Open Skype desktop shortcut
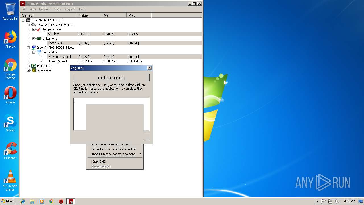This screenshot has height=205, width=364. pyautogui.click(x=10, y=123)
